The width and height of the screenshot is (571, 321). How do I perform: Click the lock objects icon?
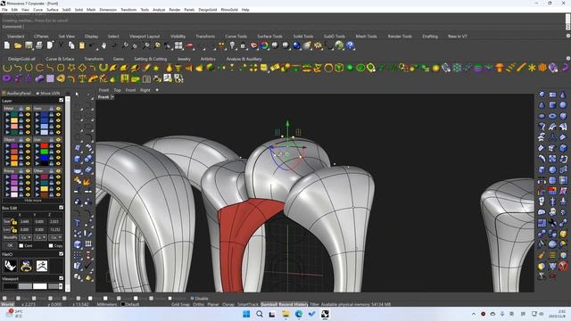[243, 45]
